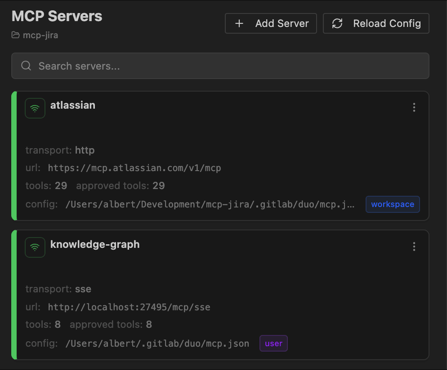Image resolution: width=447 pixels, height=370 pixels.
Task: Click the Search servers input field
Action: point(220,66)
